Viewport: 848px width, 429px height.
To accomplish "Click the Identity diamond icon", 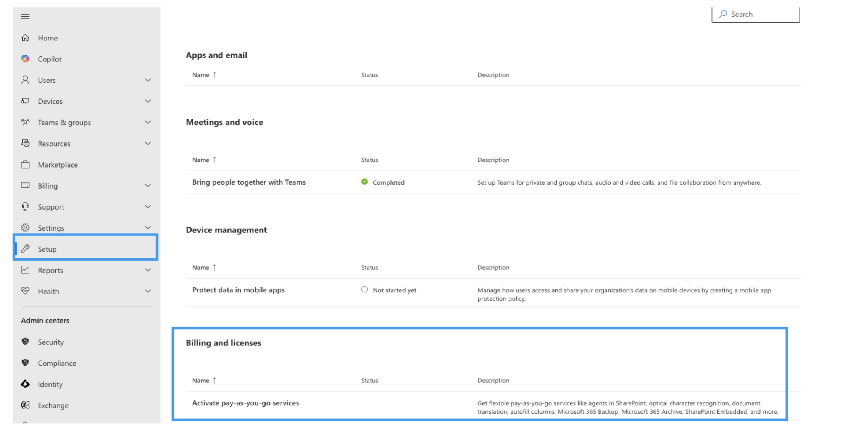I will [x=25, y=384].
